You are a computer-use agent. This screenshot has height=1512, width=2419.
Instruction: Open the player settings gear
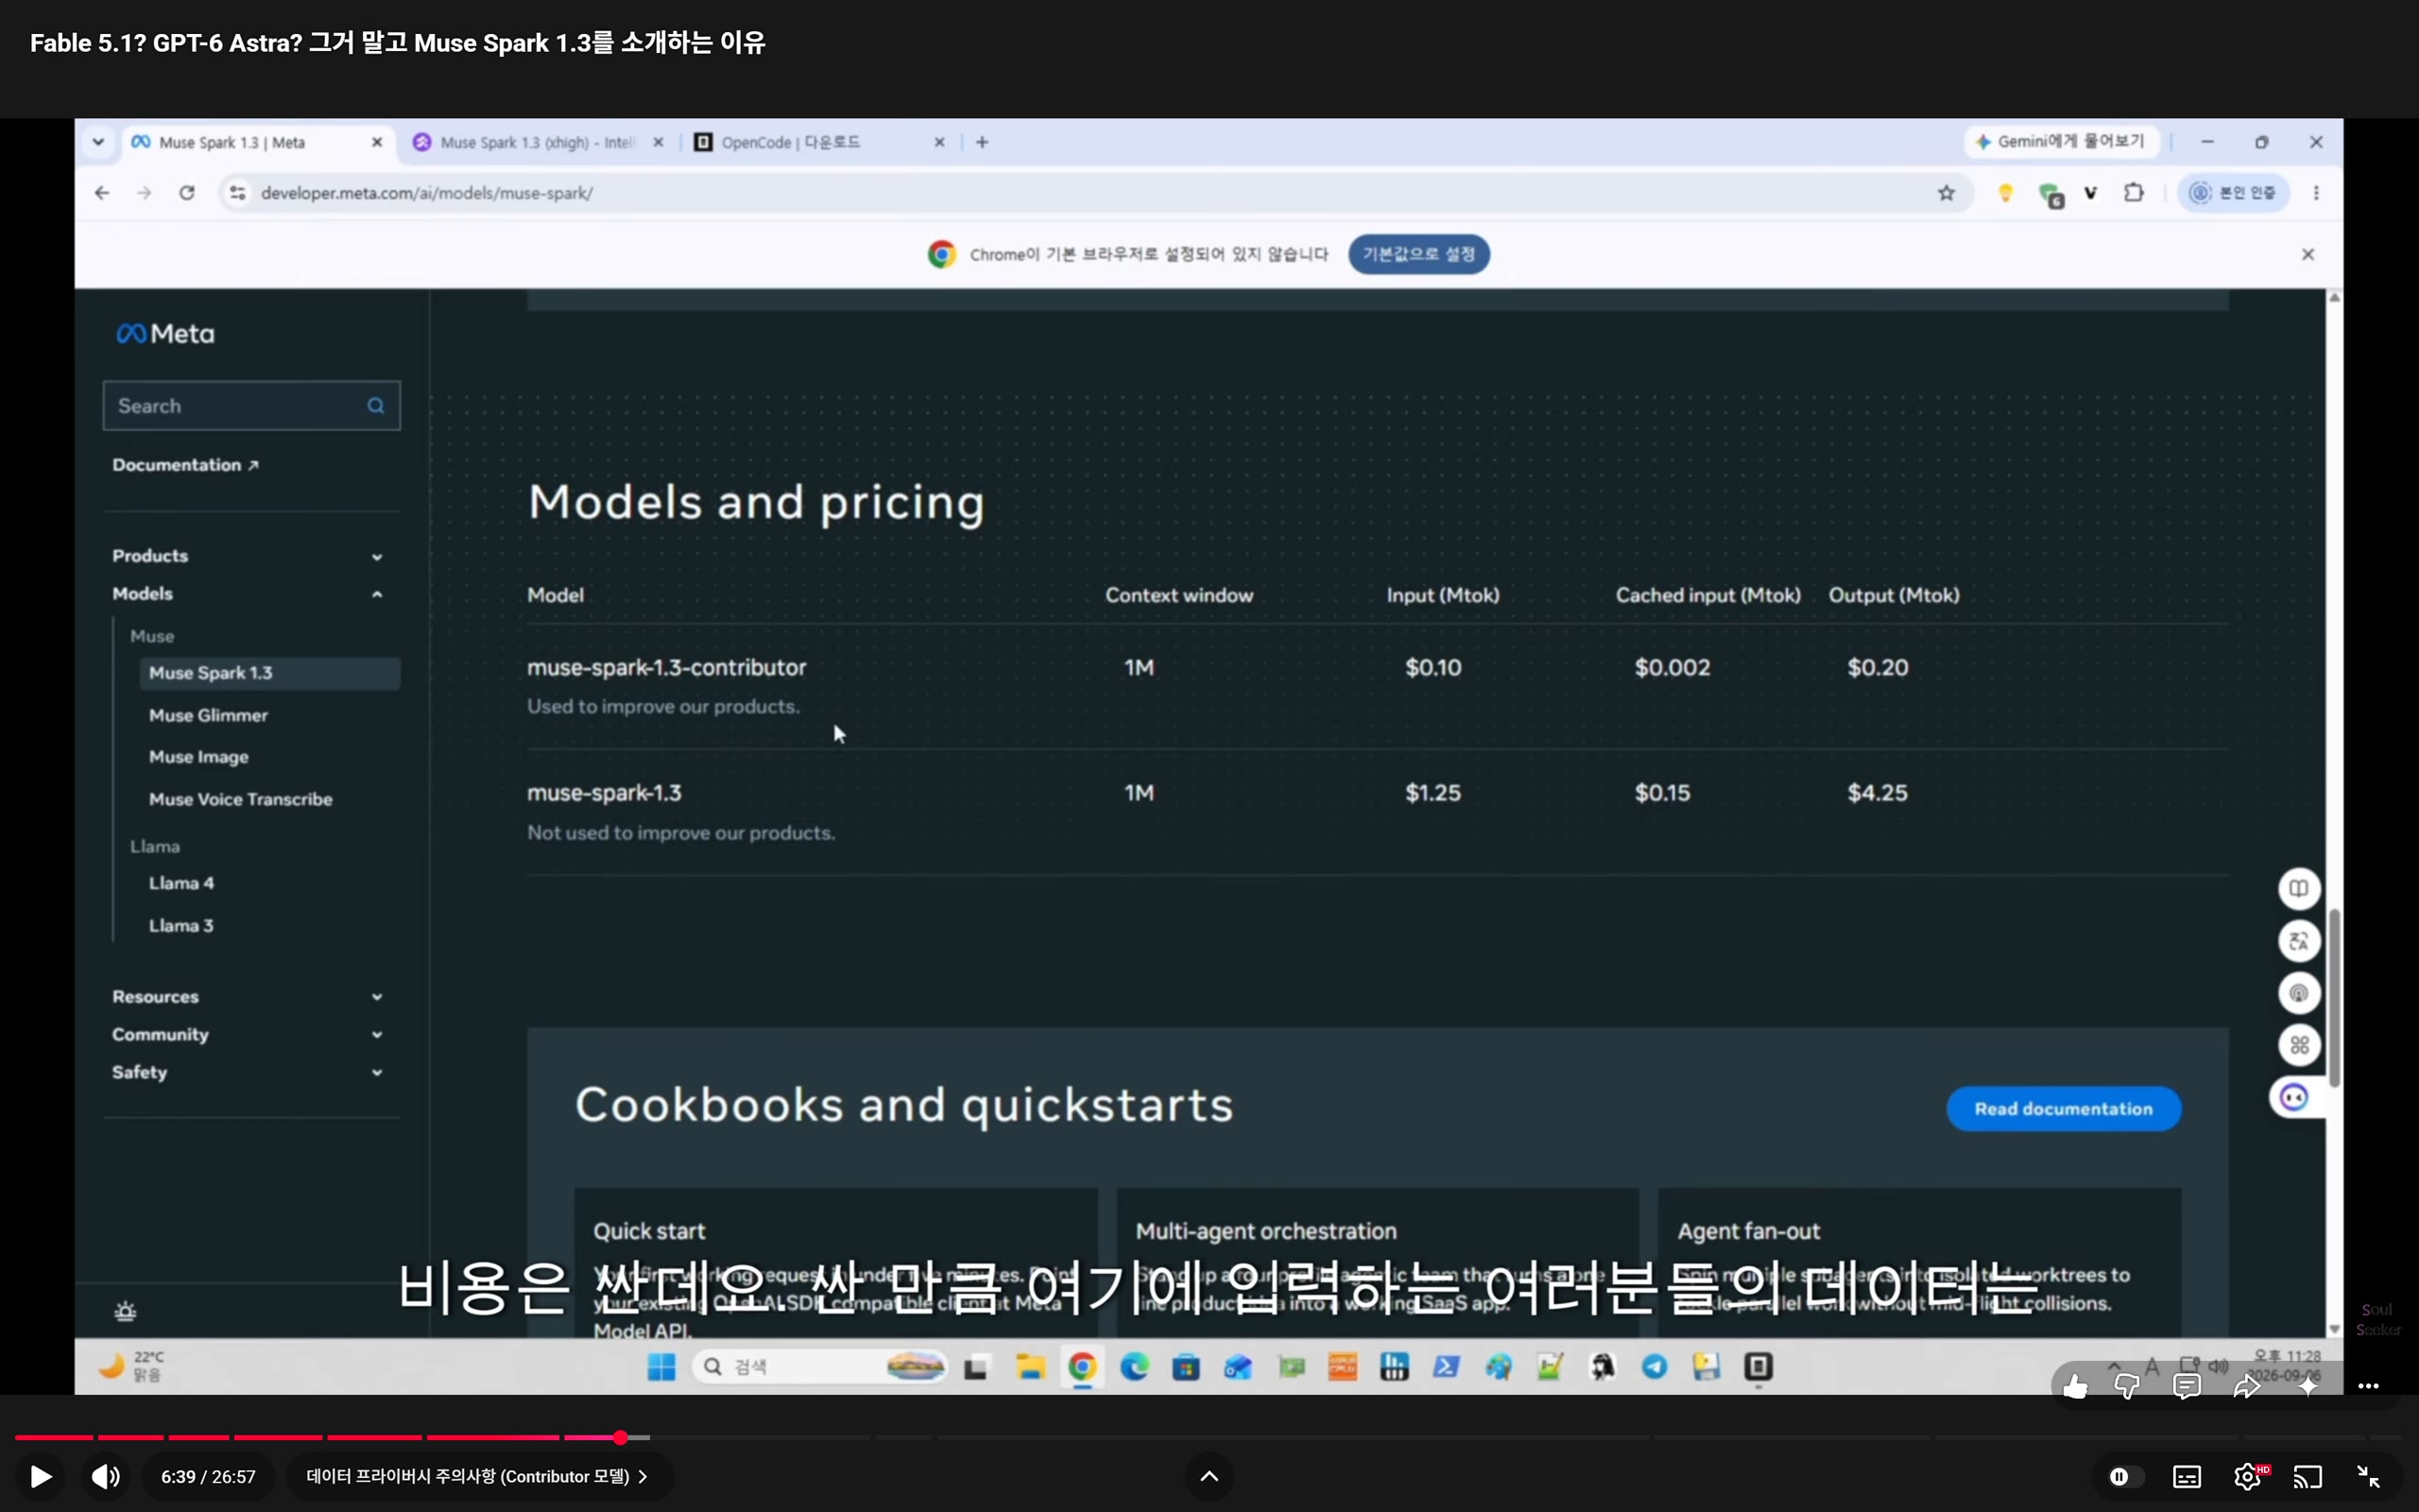coord(2248,1477)
